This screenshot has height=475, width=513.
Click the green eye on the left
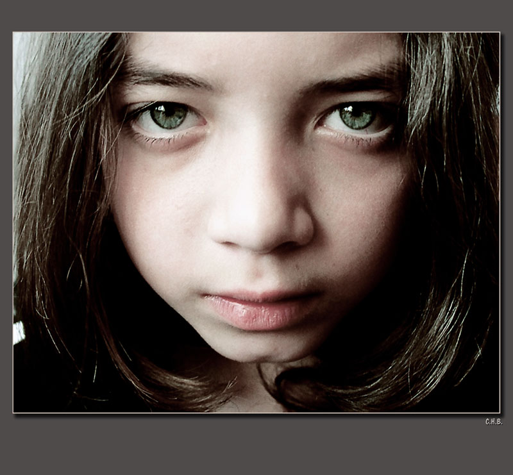tap(169, 116)
